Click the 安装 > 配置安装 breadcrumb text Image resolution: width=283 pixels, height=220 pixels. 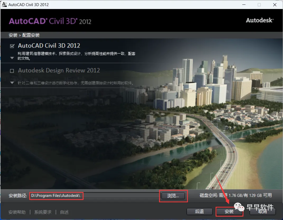pyautogui.click(x=24, y=35)
